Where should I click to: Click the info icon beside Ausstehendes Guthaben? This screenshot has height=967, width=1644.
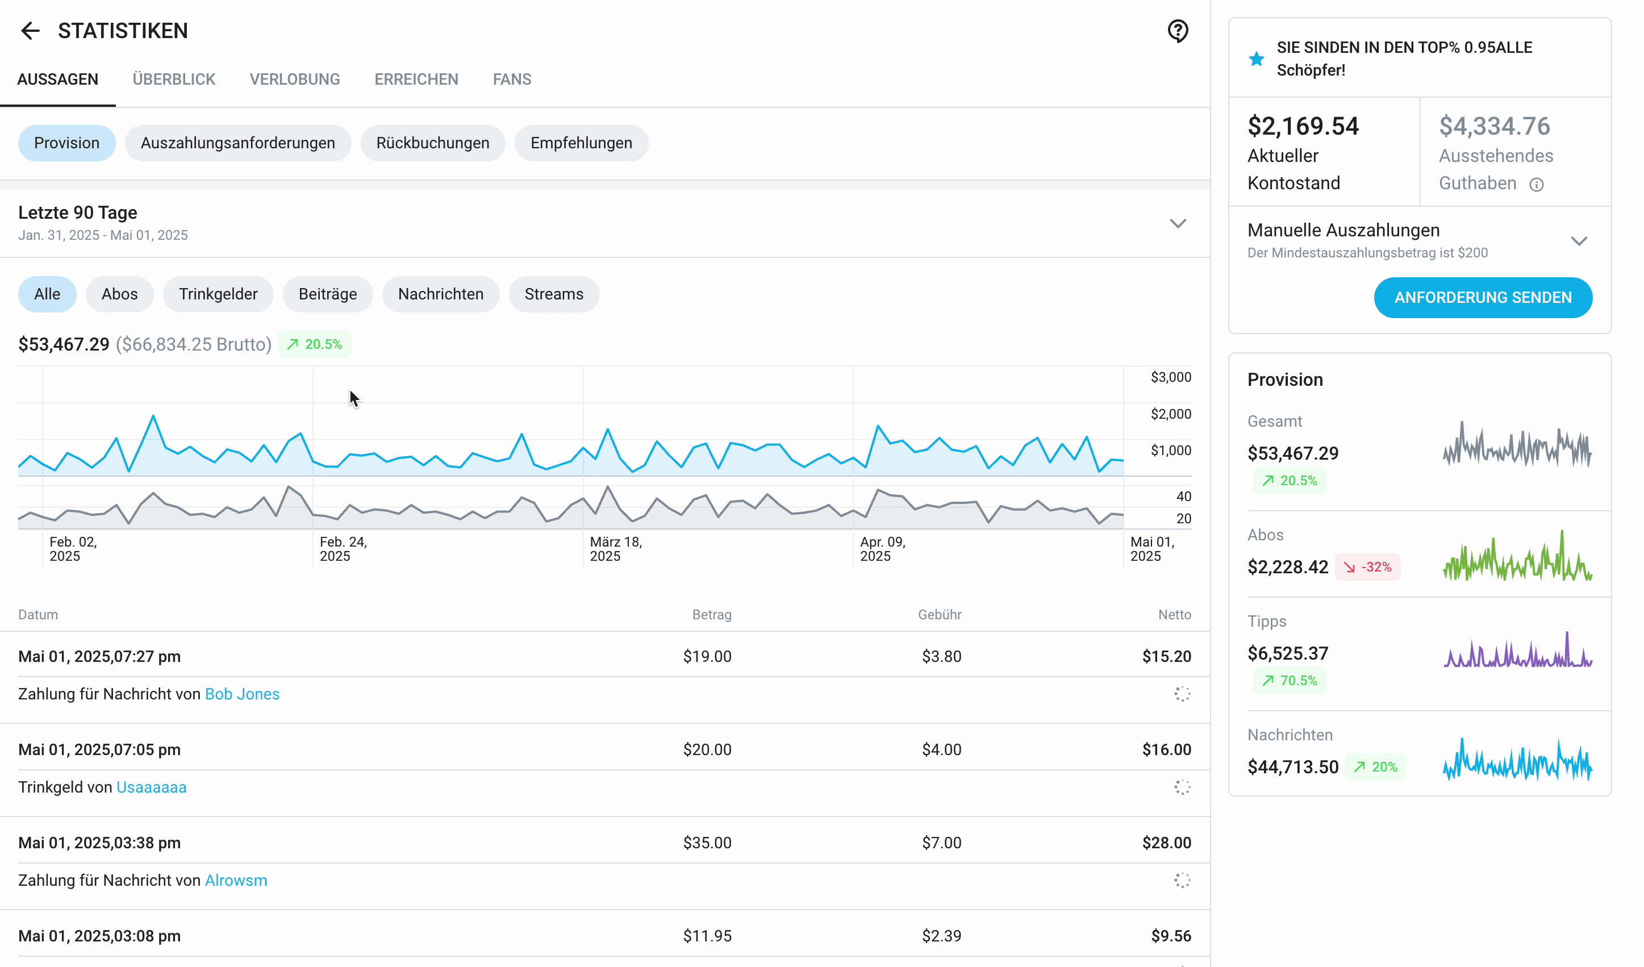click(x=1537, y=185)
